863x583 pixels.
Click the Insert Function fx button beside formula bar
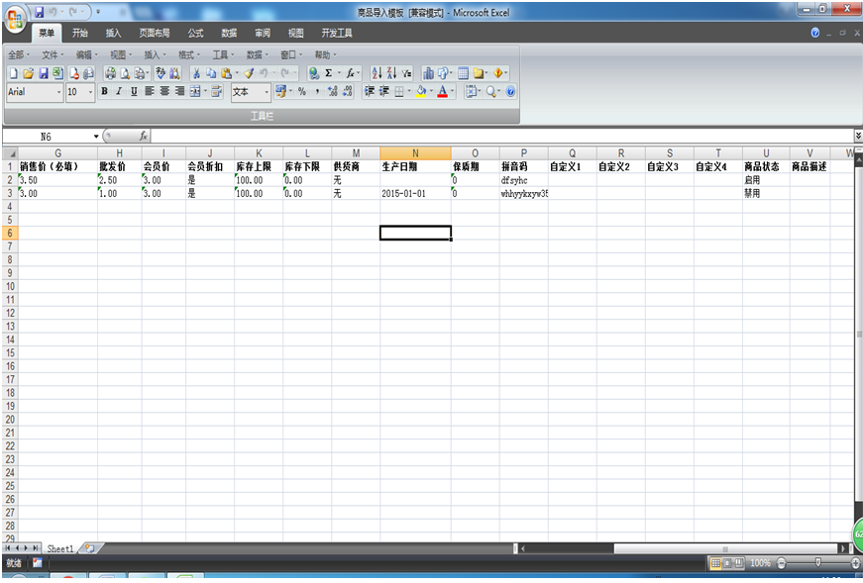143,136
